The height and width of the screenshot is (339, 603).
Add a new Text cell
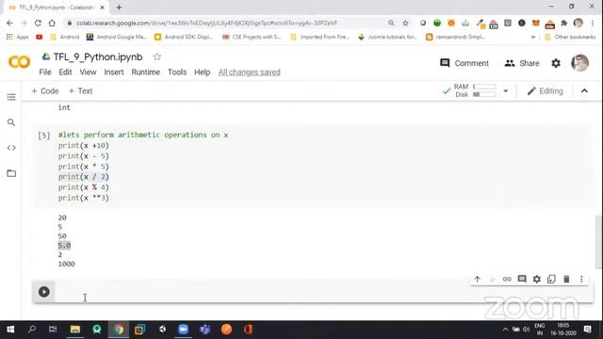80,91
